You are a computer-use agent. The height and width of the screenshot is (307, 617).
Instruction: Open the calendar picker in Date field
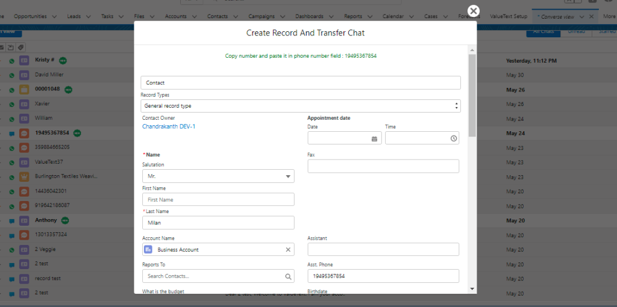374,138
